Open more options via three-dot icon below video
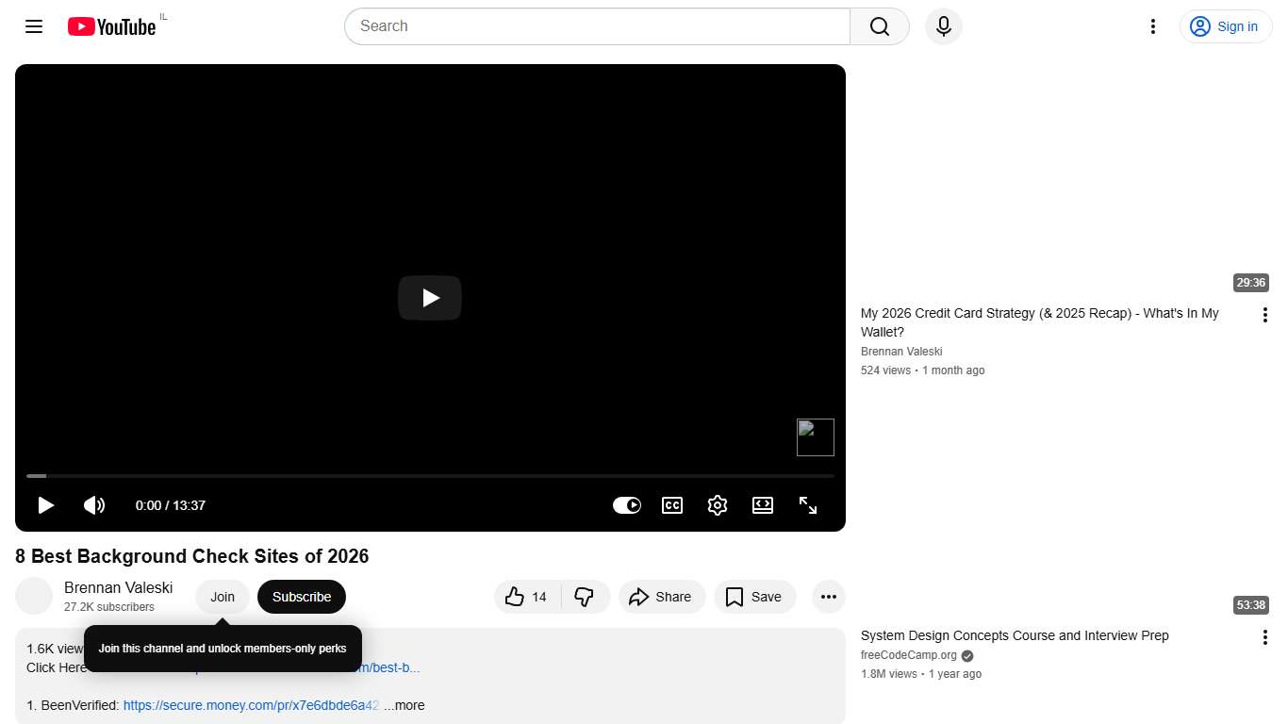This screenshot has width=1288, height=724. coord(828,597)
